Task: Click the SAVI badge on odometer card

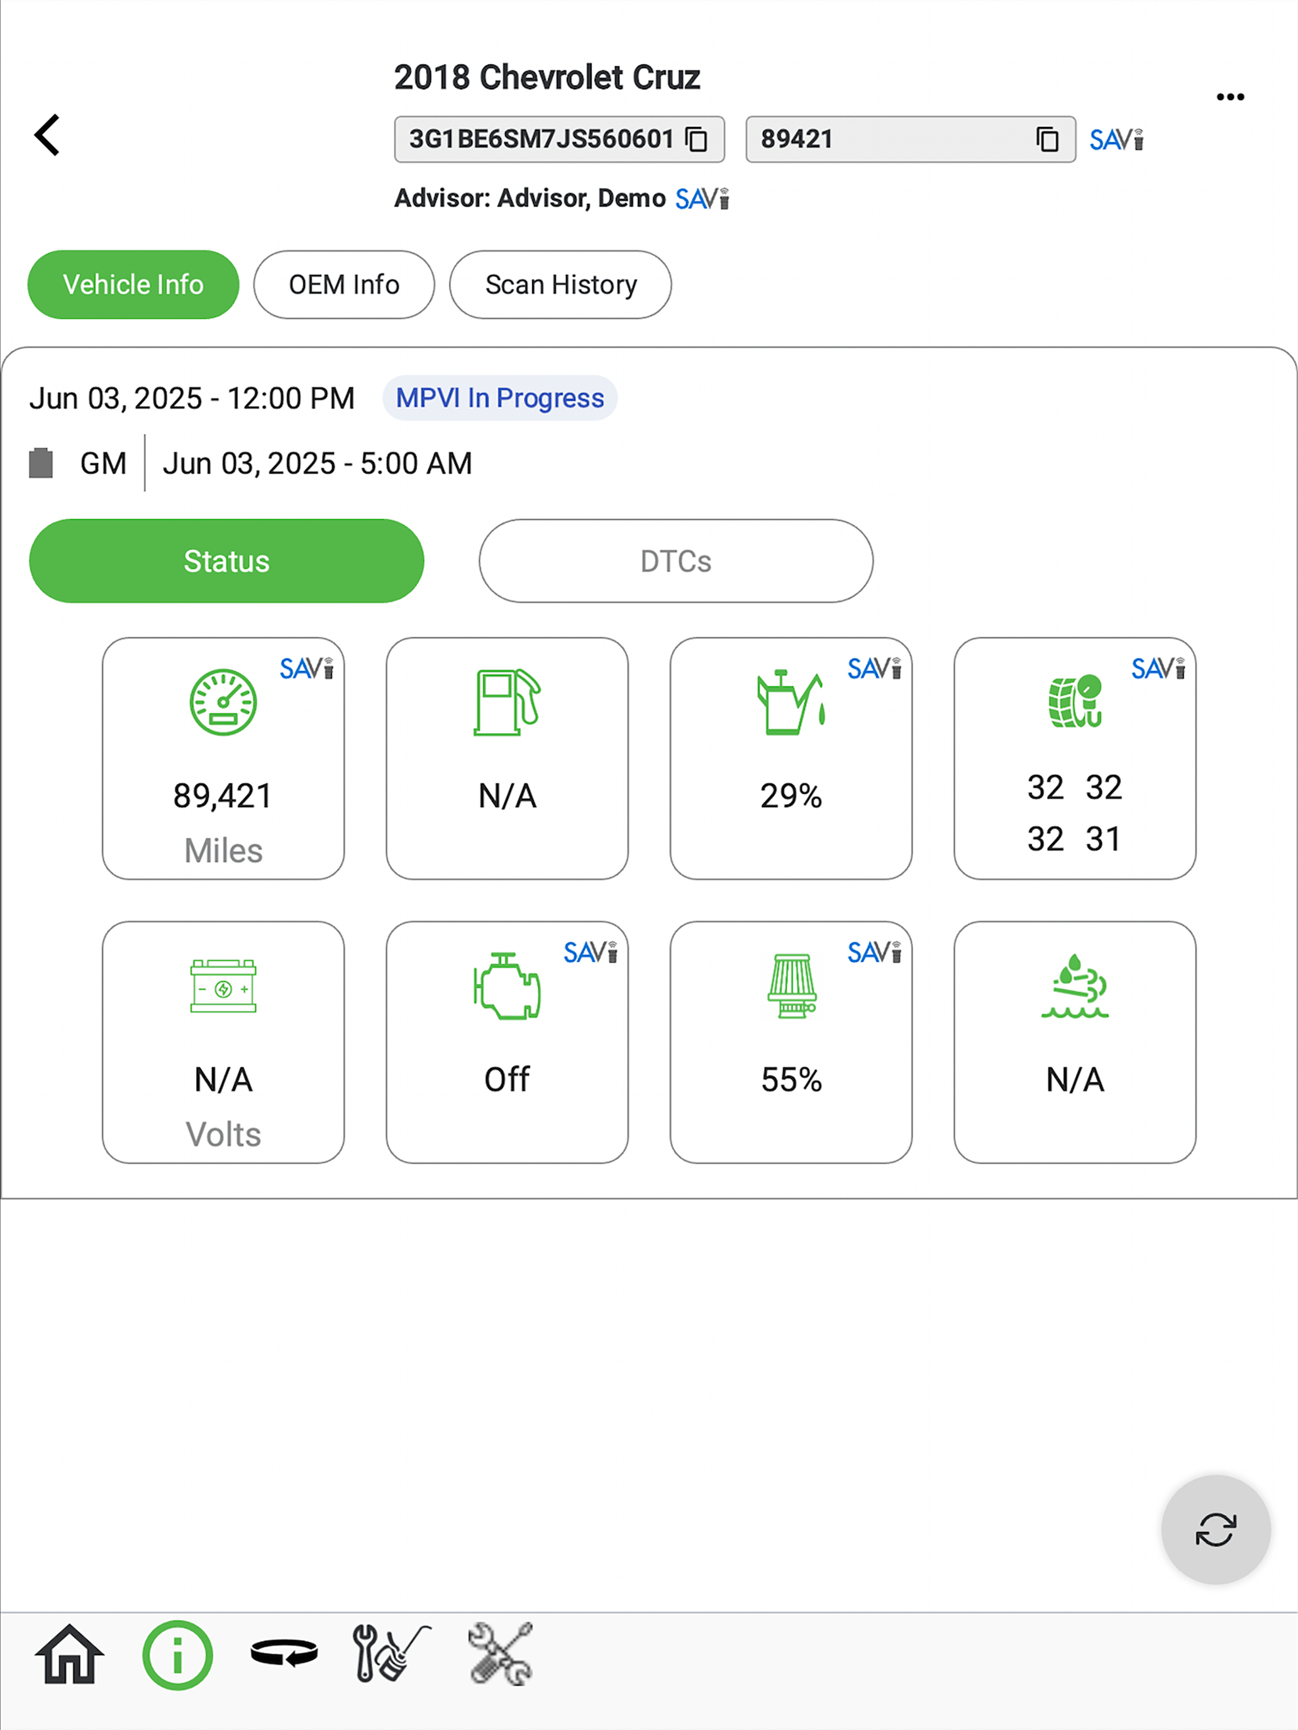Action: pos(307,669)
